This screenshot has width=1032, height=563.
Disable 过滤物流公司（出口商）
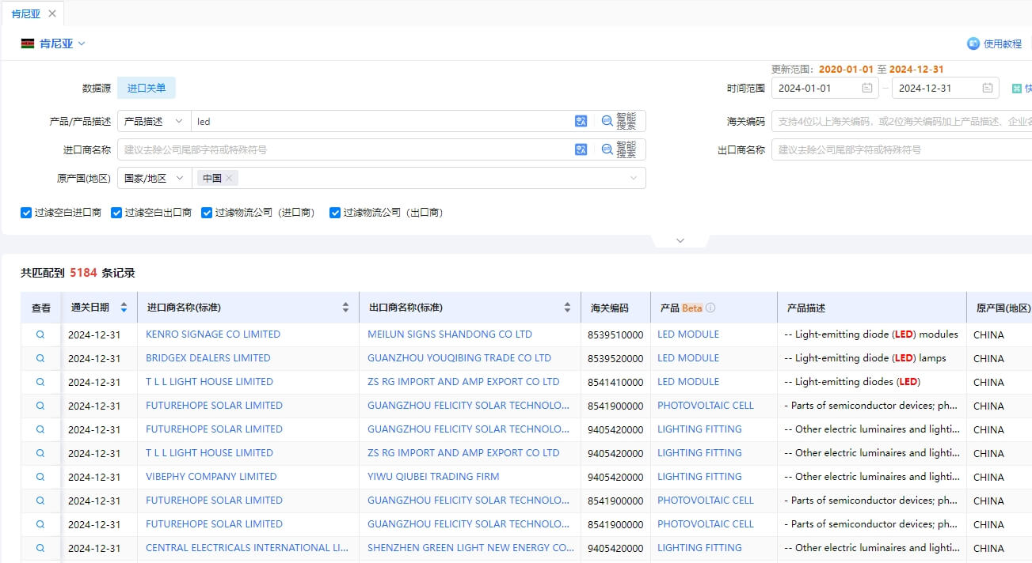click(x=335, y=213)
